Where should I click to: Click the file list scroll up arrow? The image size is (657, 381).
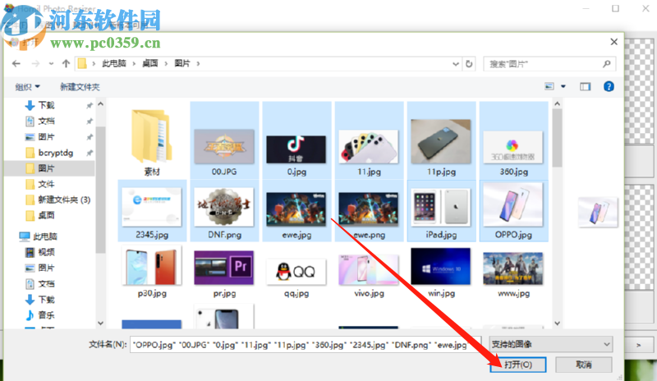pyautogui.click(x=557, y=103)
